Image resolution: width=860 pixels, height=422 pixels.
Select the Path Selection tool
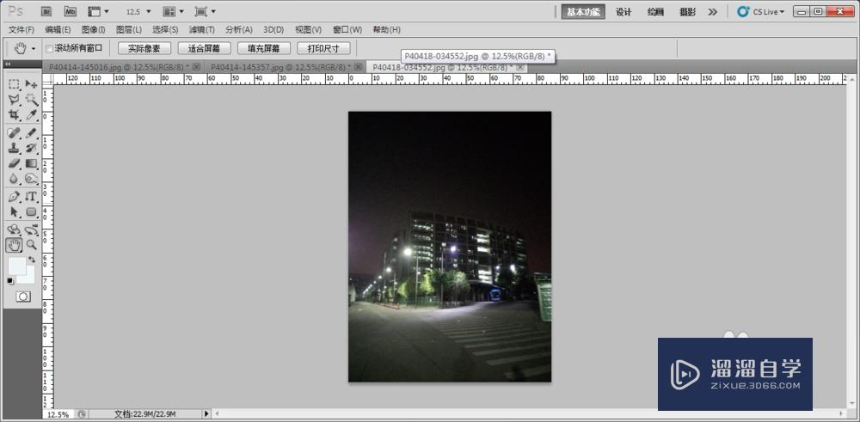click(15, 211)
